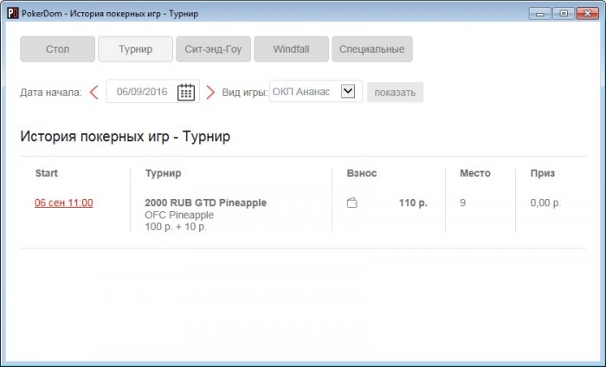Open the 06 сен 11:00 tournament link

pos(64,203)
